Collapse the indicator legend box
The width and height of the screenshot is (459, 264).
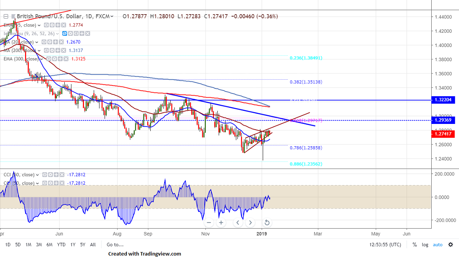pos(6,17)
